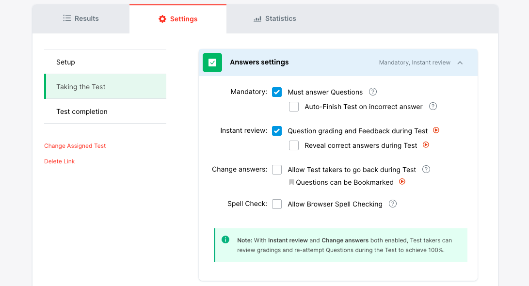Screen dimensions: 529x286
Task: Collapse the Answers settings panel chevron
Action: click(460, 63)
